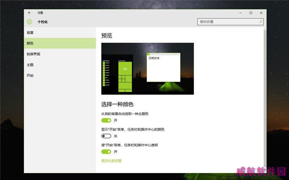Focus the 查找设置 search field
This screenshot has height=180, width=289.
pos(230,22)
